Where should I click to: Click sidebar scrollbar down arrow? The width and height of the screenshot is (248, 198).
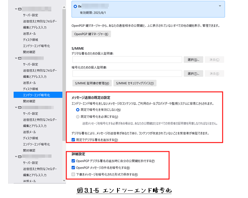pos(64,180)
